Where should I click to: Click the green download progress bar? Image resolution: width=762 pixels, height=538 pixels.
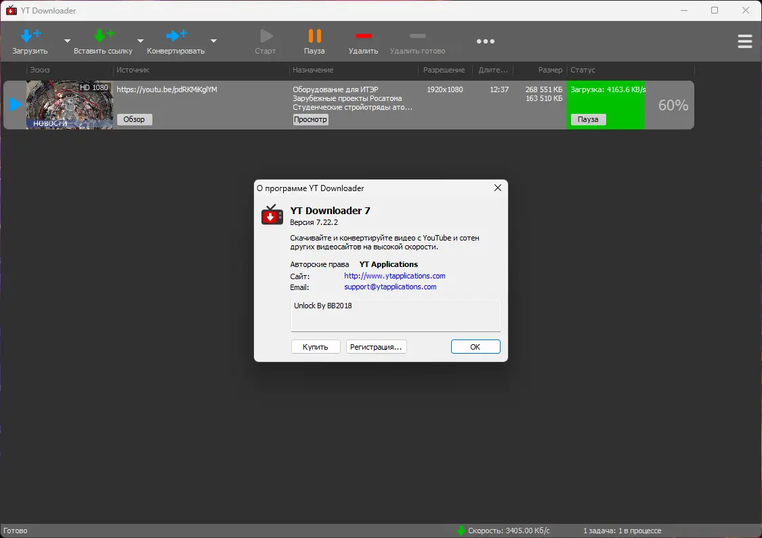coord(606,104)
